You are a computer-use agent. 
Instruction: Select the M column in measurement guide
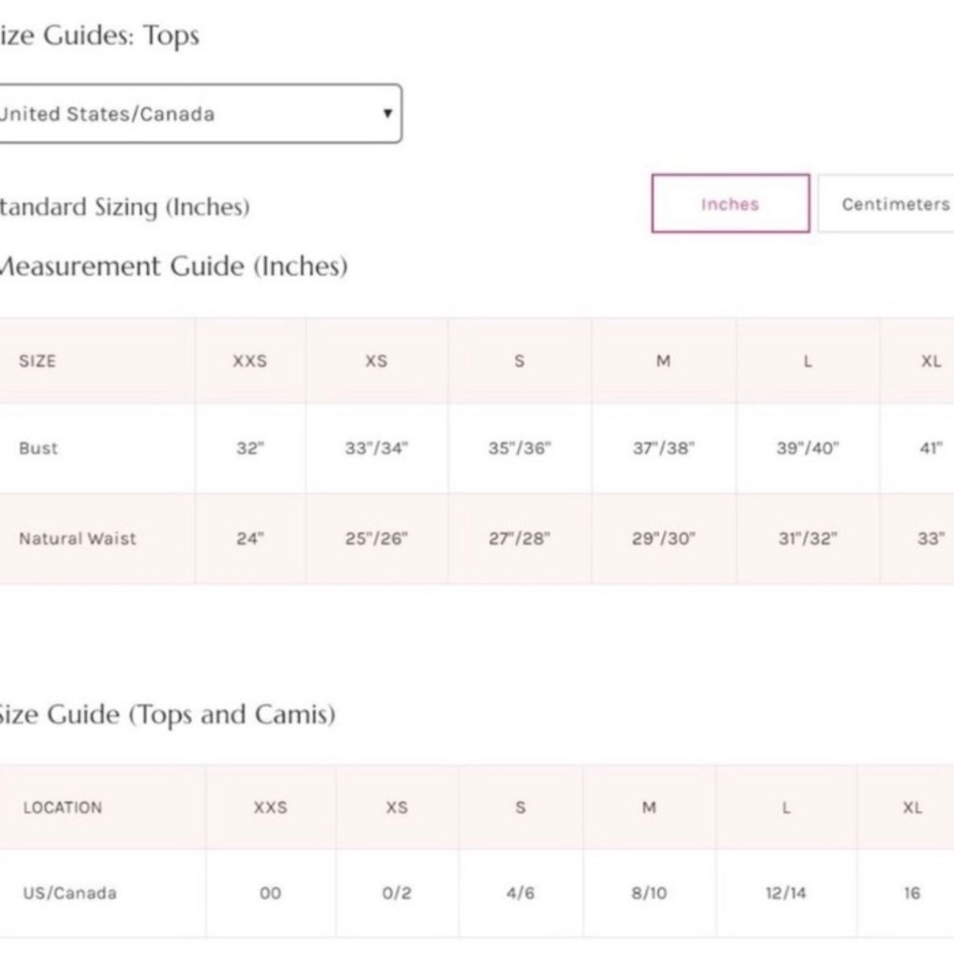(x=663, y=361)
